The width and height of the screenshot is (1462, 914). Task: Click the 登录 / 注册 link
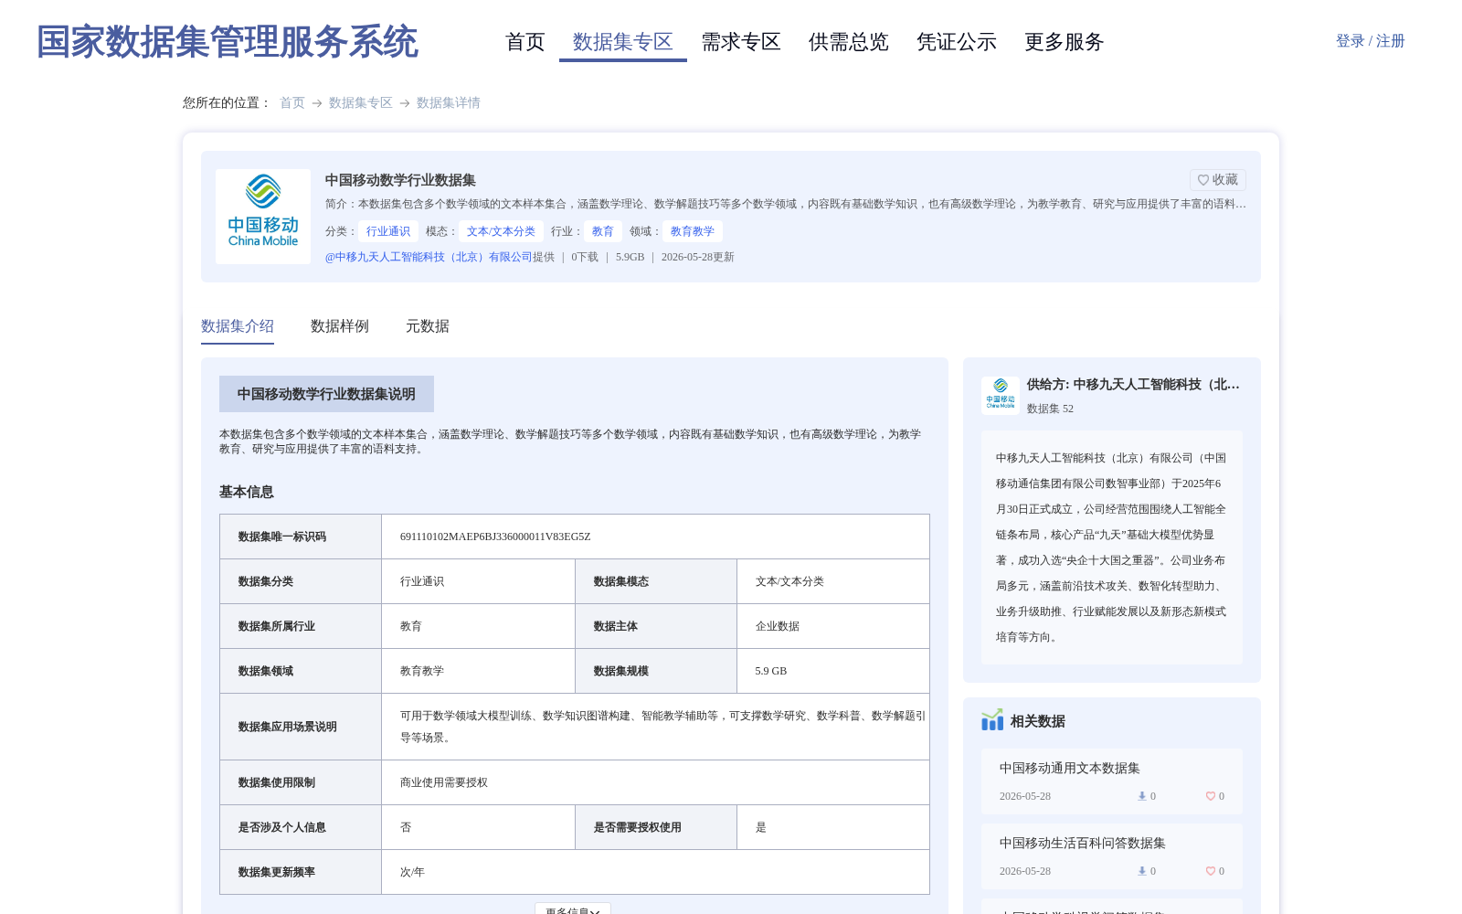[1371, 41]
